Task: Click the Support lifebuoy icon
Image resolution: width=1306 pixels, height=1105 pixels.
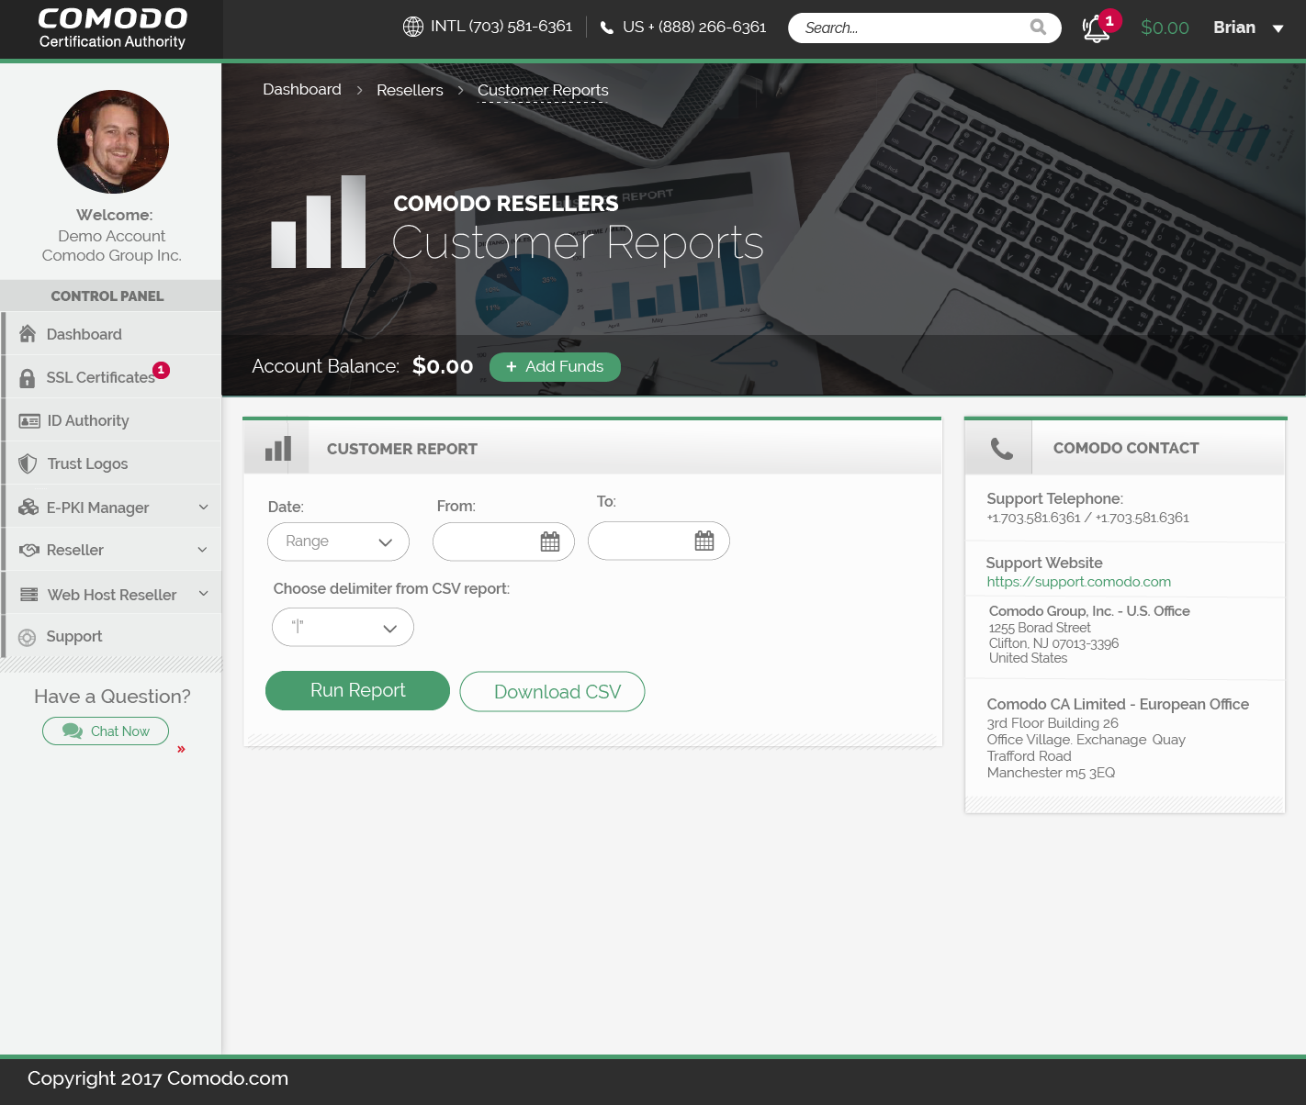Action: (x=28, y=637)
